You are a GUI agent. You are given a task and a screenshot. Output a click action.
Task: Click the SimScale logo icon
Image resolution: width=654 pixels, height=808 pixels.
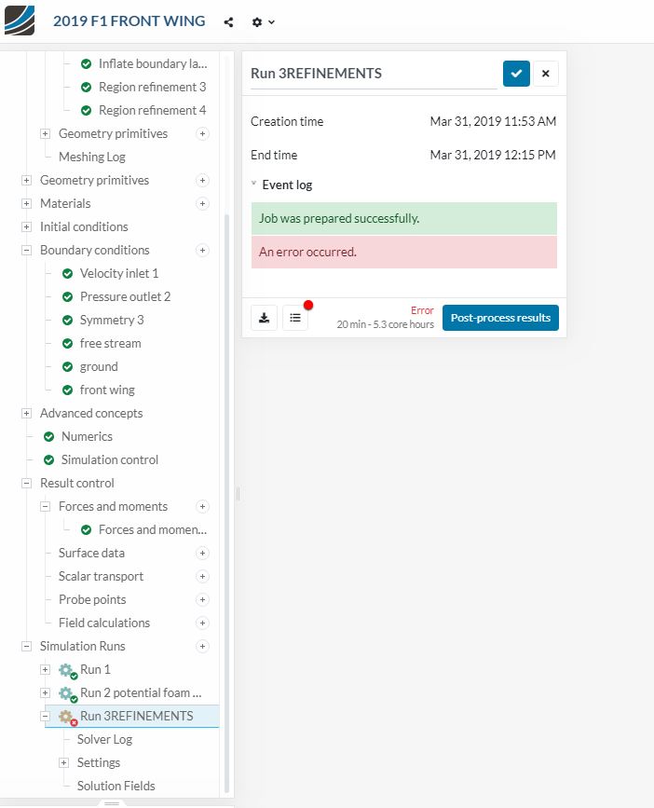pos(20,20)
